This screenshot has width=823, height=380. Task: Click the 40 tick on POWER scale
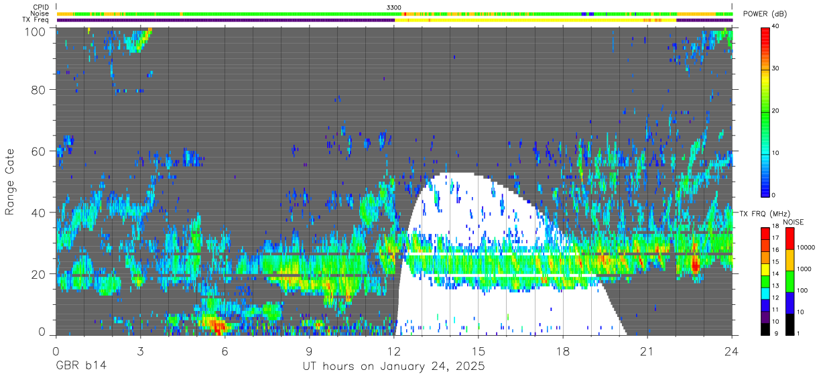[x=776, y=27]
